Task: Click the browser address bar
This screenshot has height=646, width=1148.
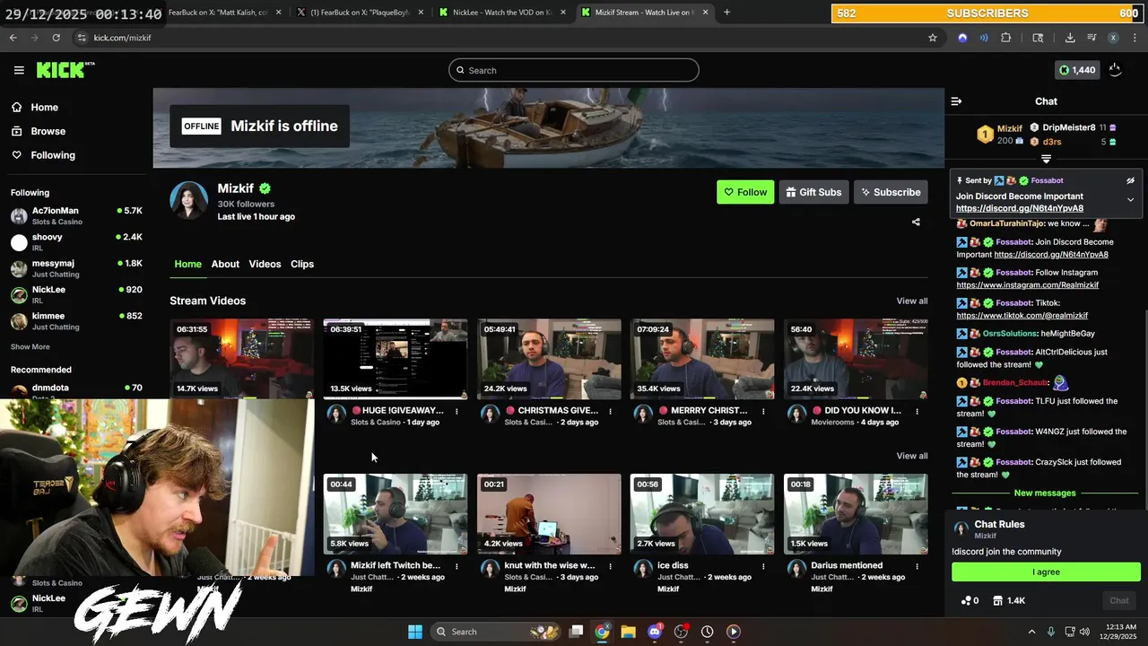Action: [x=502, y=38]
